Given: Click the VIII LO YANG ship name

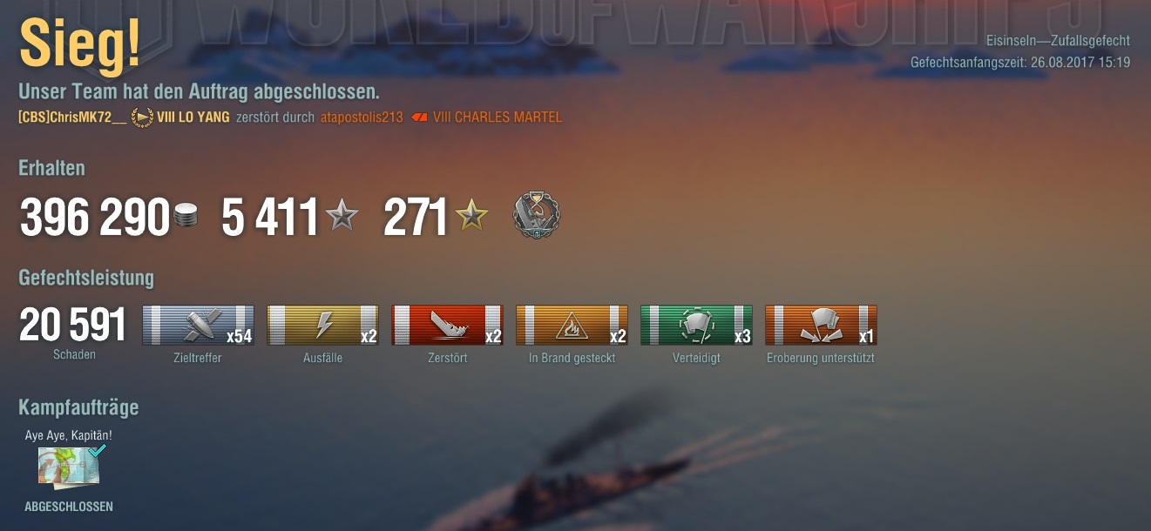Looking at the screenshot, I should coord(193,118).
